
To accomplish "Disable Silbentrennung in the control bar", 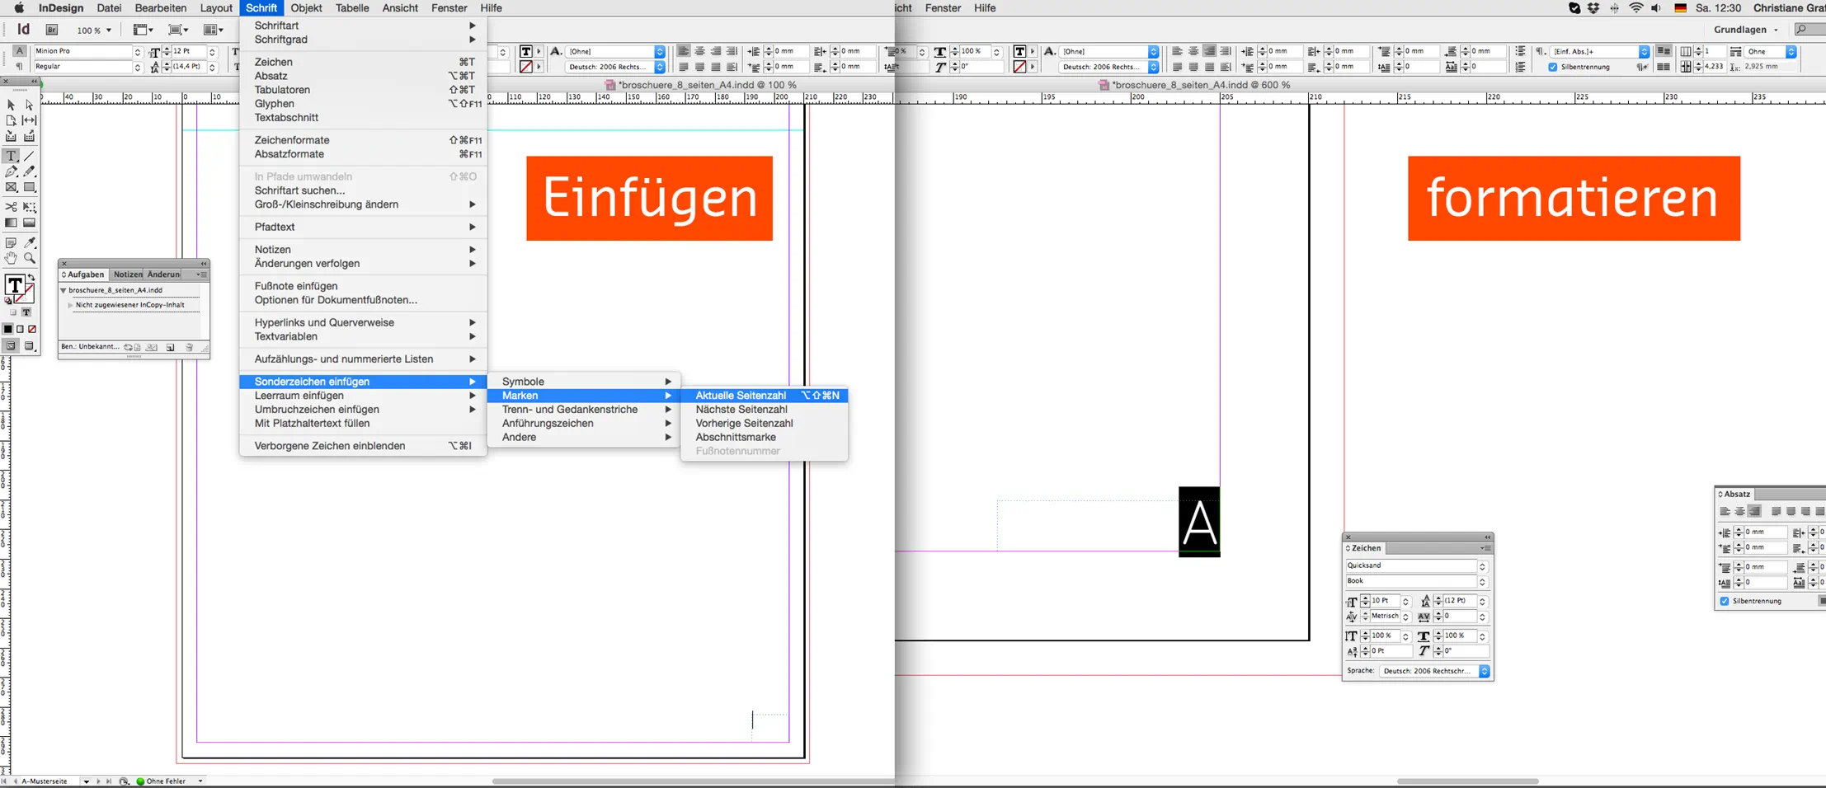I will pyautogui.click(x=1554, y=67).
